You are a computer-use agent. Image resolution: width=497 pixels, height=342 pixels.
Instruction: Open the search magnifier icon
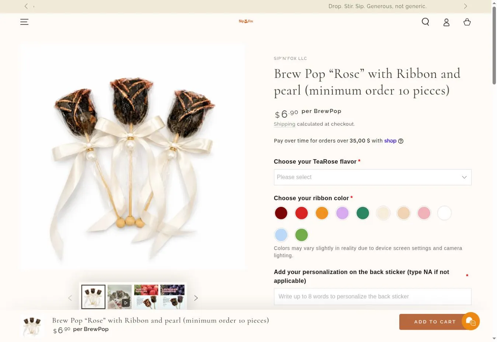tap(425, 22)
